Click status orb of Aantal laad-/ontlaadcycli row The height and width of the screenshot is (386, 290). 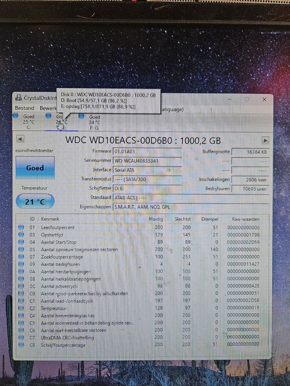point(21,301)
